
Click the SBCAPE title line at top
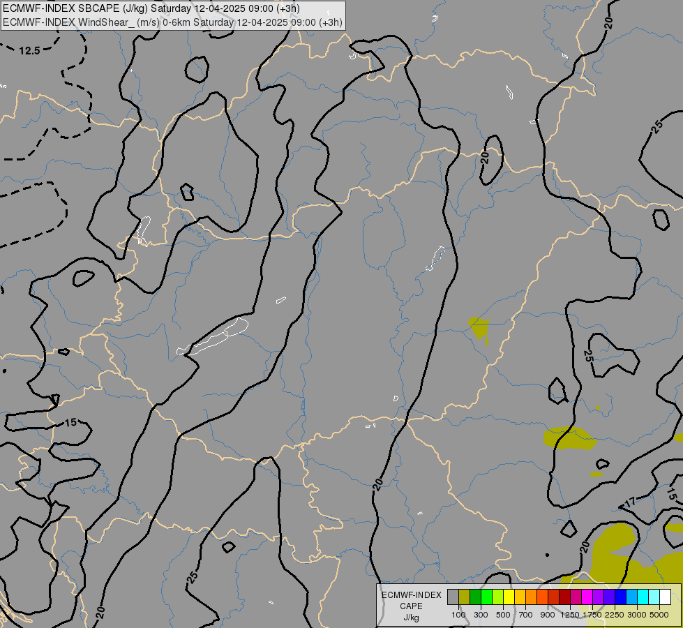(151, 8)
